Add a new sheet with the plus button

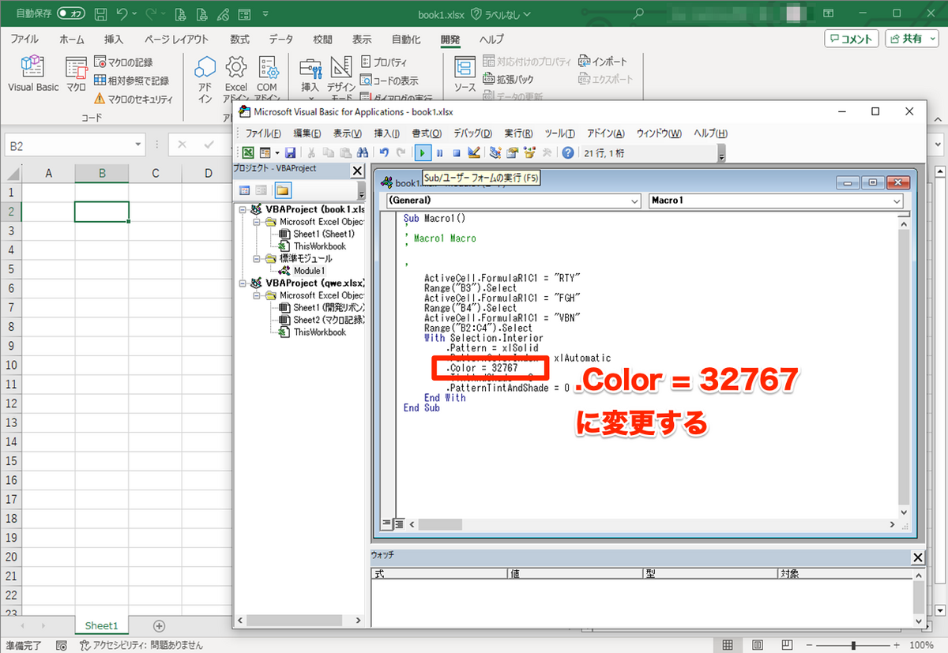coord(159,625)
